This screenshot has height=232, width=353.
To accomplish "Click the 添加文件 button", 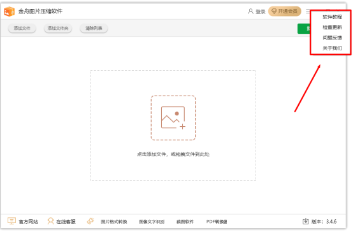I will pyautogui.click(x=22, y=28).
